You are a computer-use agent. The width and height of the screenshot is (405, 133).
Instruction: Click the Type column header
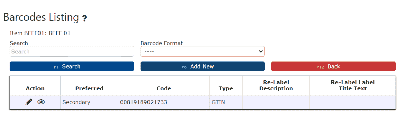(226, 88)
